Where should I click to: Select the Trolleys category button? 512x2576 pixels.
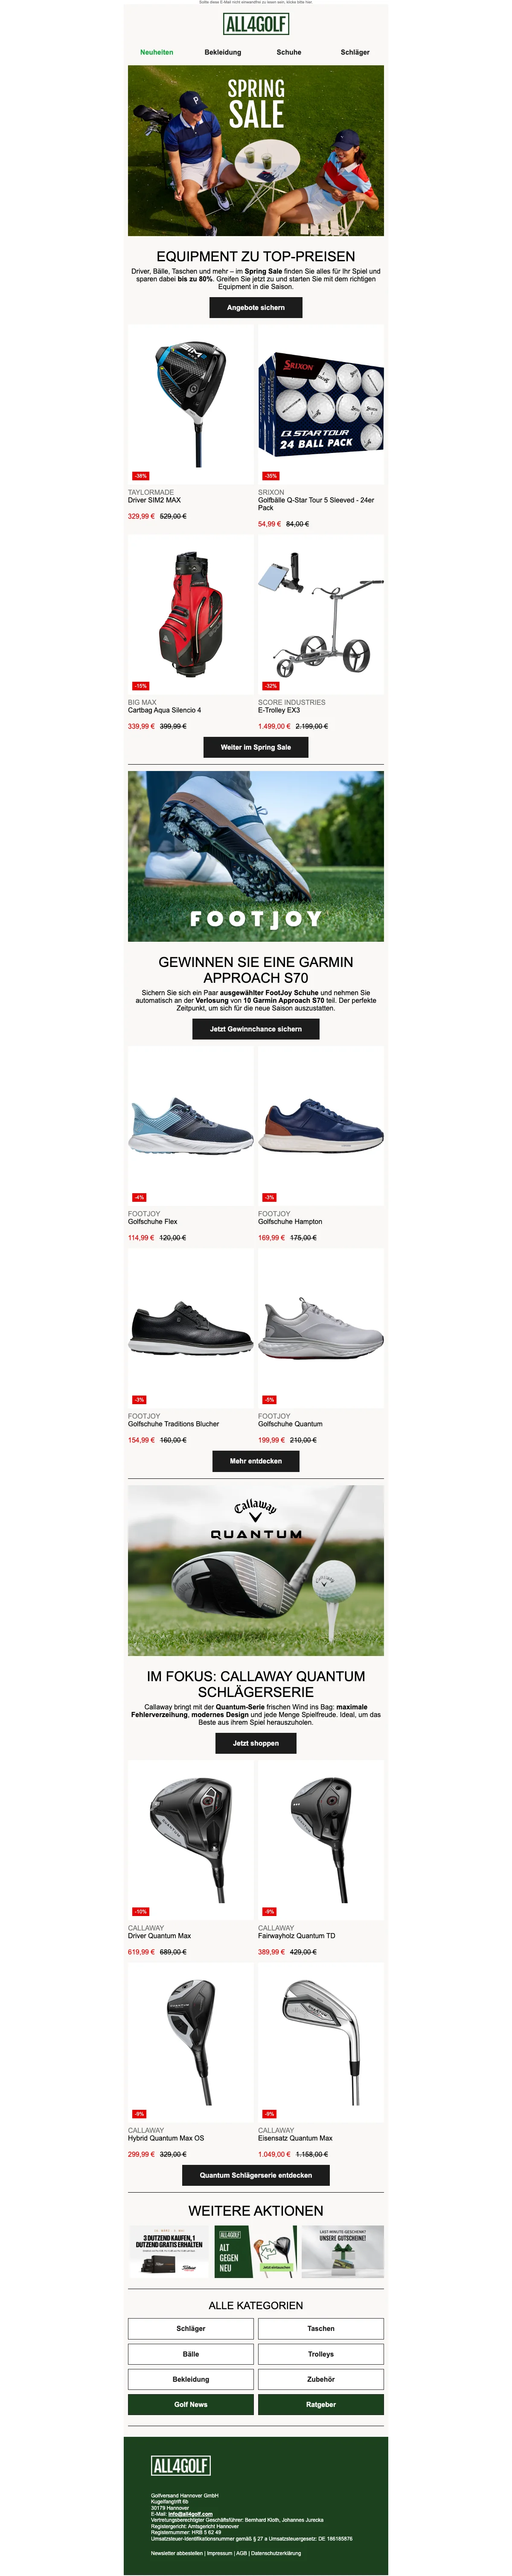pos(321,2354)
